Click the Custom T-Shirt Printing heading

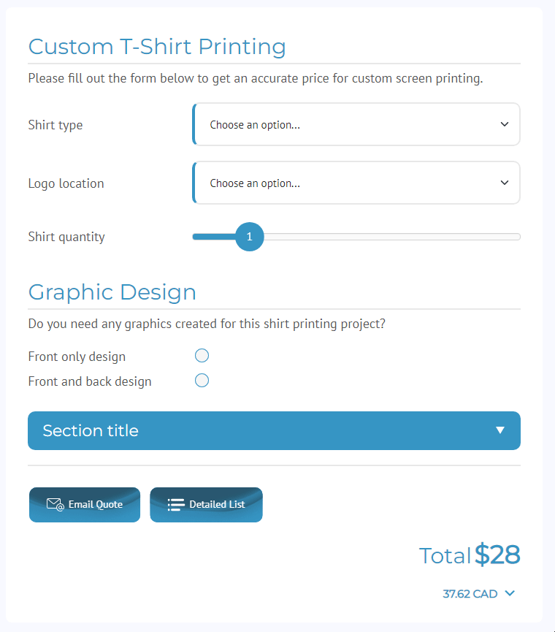click(x=157, y=47)
